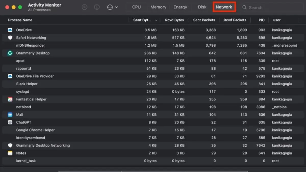This screenshot has height=172, width=306.
Task: Select the Mail app icon
Action: [x=10, y=115]
